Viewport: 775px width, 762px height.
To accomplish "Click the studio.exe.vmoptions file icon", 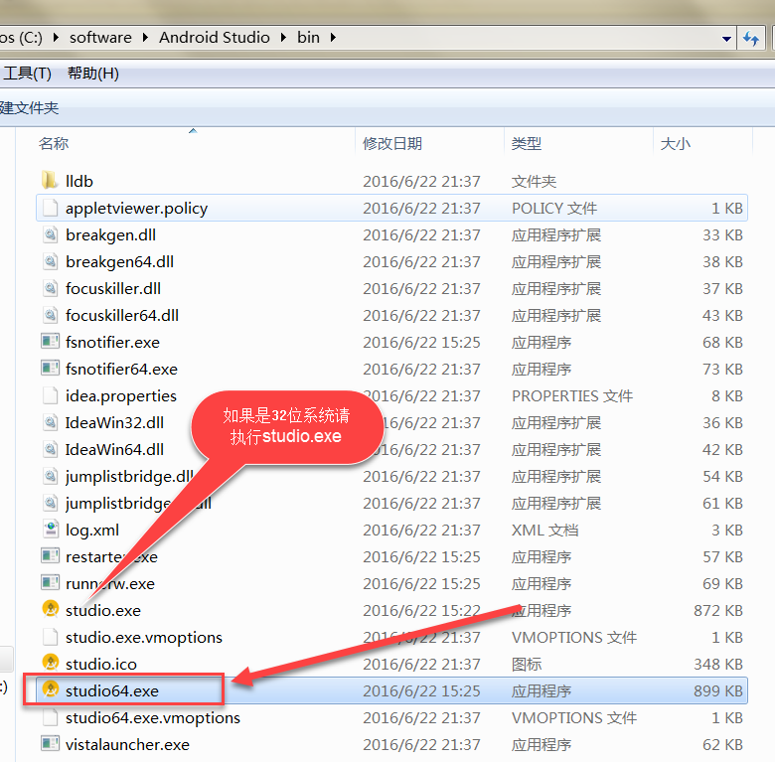I will point(50,637).
